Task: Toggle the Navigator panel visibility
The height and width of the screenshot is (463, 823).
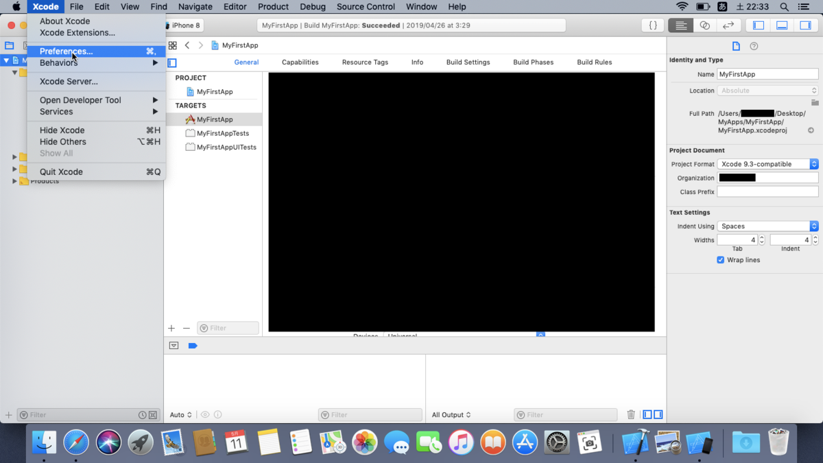Action: coord(759,25)
